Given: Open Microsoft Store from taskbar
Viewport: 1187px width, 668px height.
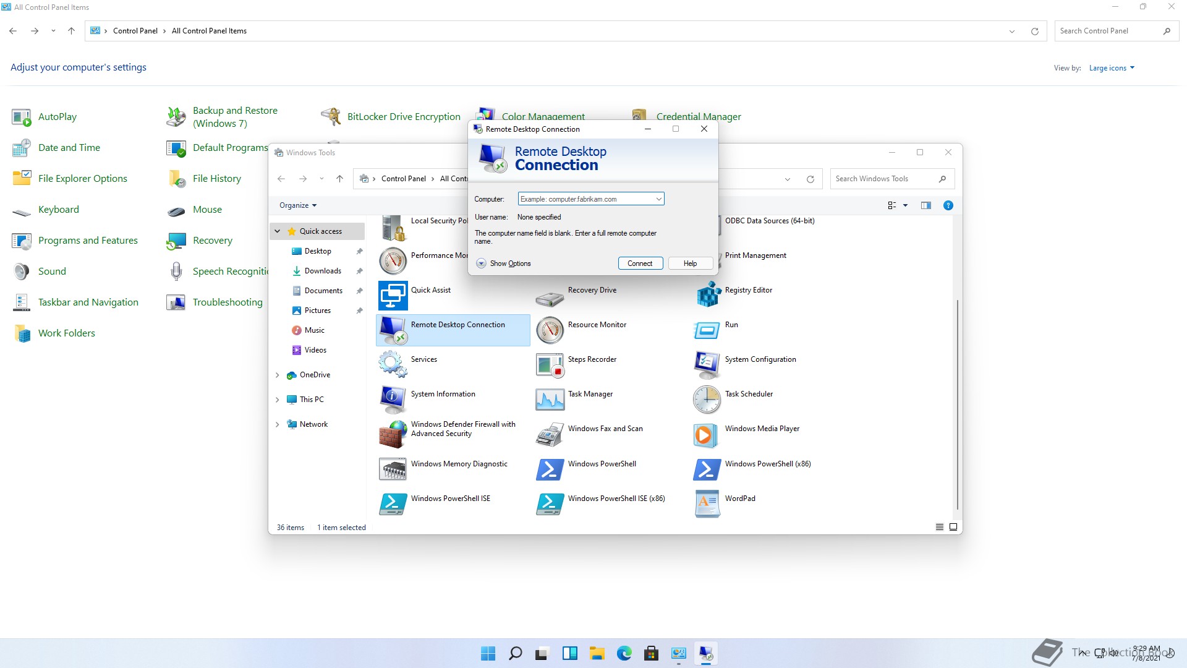Looking at the screenshot, I should pyautogui.click(x=652, y=653).
